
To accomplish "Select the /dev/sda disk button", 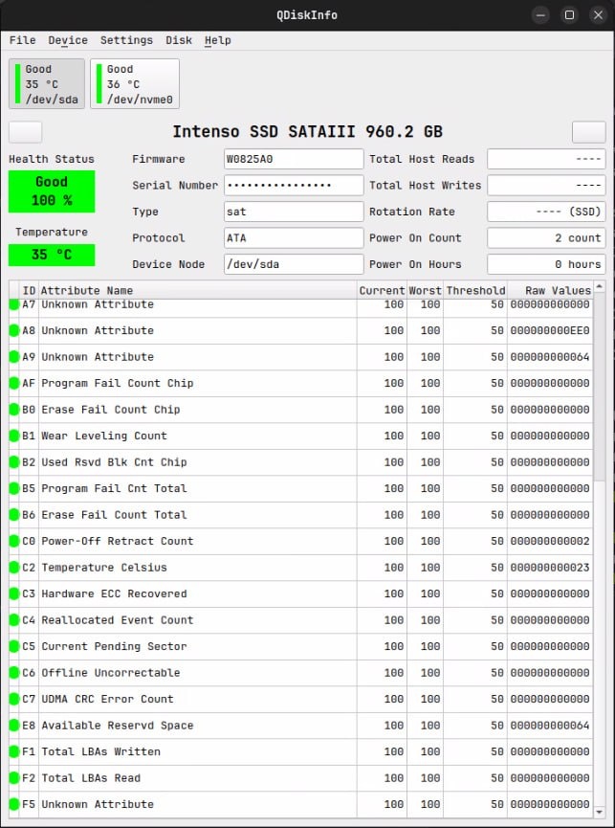I will (47, 83).
